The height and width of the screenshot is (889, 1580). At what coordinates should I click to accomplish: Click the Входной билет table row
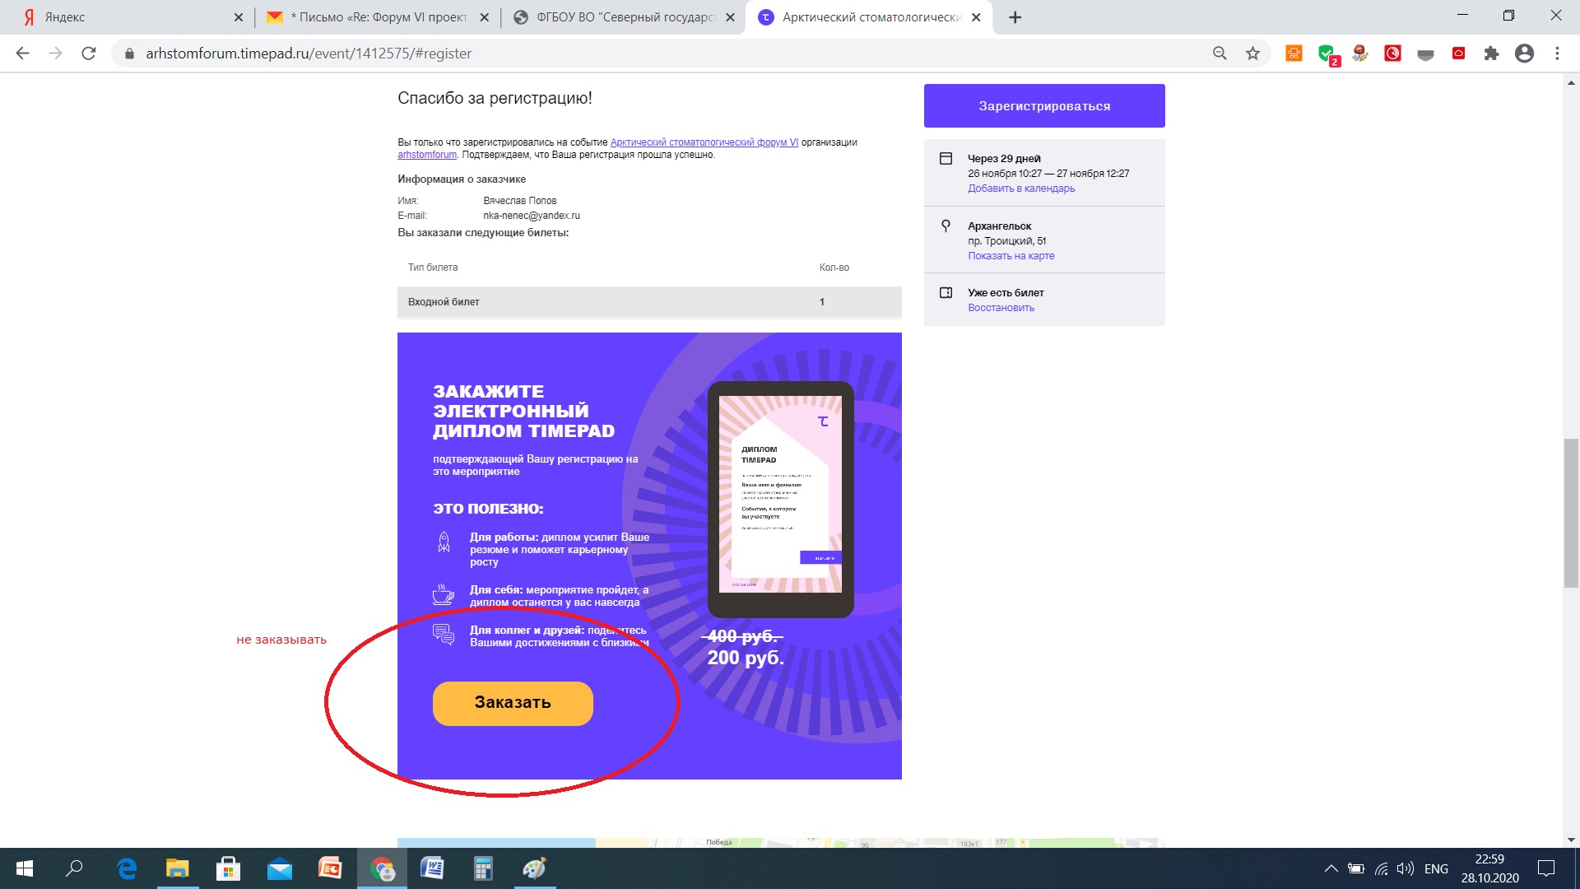(x=649, y=302)
